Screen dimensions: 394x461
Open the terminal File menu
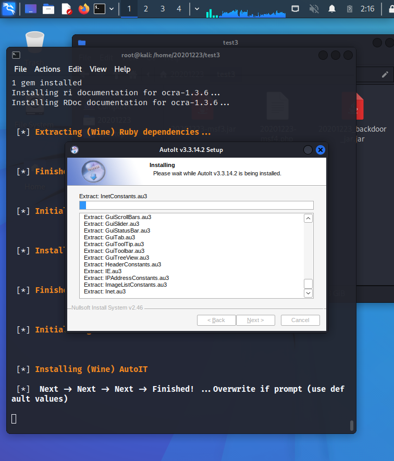[x=20, y=69]
